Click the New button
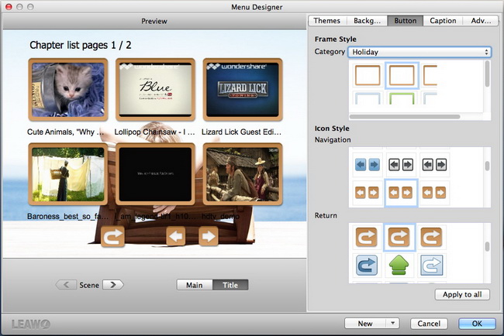 point(365,323)
